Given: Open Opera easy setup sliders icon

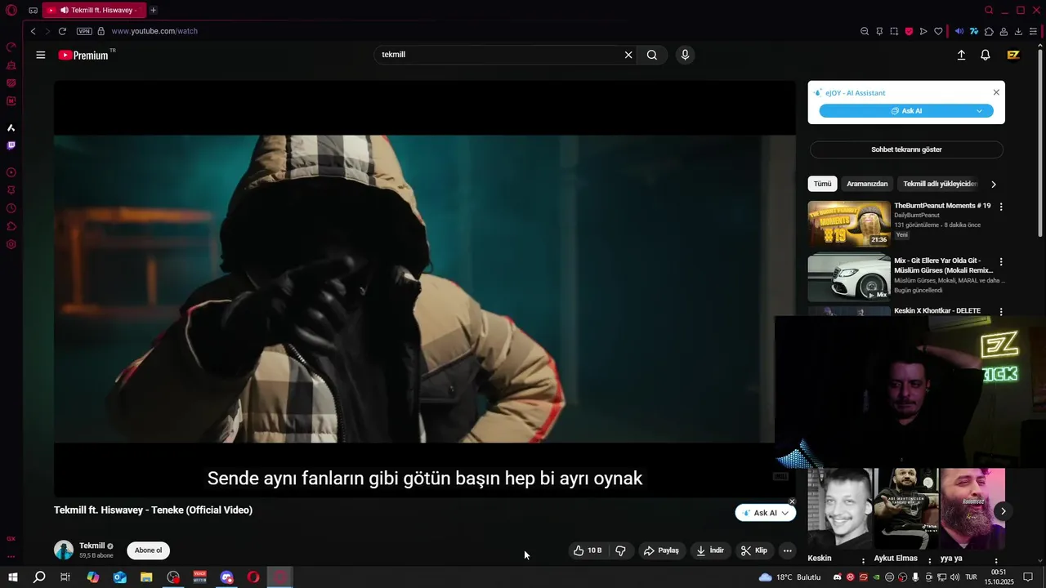Looking at the screenshot, I should pyautogui.click(x=1033, y=31).
